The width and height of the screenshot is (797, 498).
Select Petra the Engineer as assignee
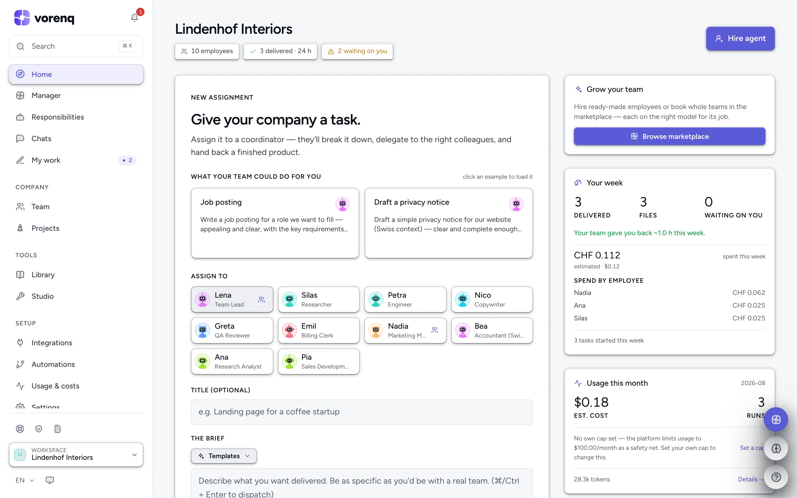pyautogui.click(x=405, y=299)
